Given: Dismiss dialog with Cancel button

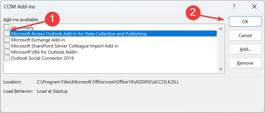Looking at the screenshot, I should pyautogui.click(x=245, y=35).
